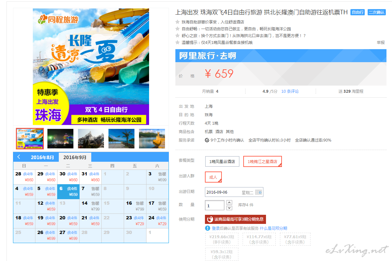The image size is (392, 261).
Task: Click the ¥ 659 price text
Action: pos(219,74)
